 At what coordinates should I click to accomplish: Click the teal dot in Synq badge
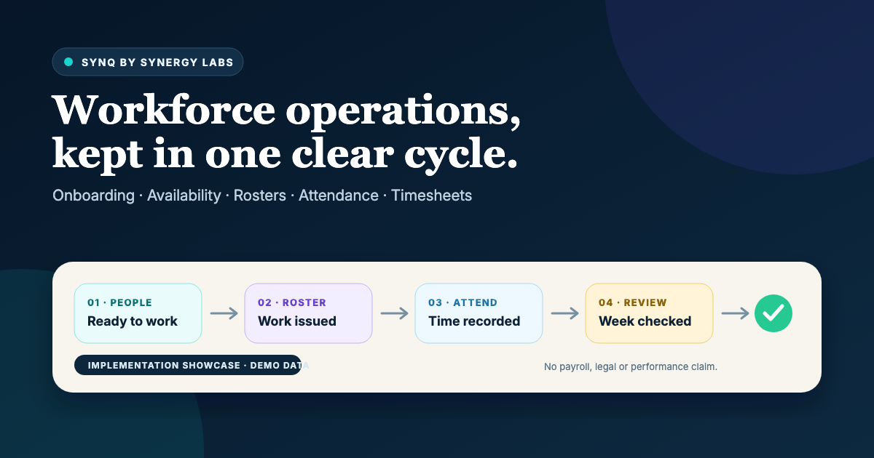point(68,62)
